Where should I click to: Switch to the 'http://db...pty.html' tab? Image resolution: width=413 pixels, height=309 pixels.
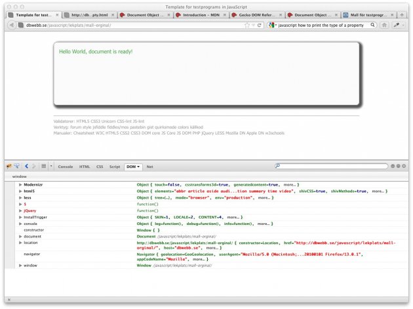89,15
